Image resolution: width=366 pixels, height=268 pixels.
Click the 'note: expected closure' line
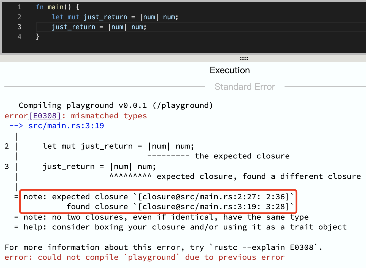tap(159, 197)
